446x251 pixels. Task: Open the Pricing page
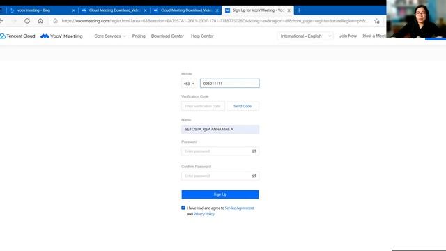[x=139, y=36]
